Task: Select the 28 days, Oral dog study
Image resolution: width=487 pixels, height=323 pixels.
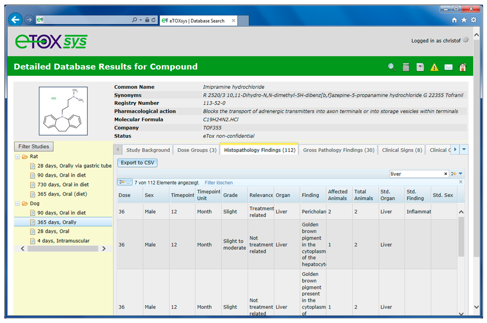Action: click(53, 231)
